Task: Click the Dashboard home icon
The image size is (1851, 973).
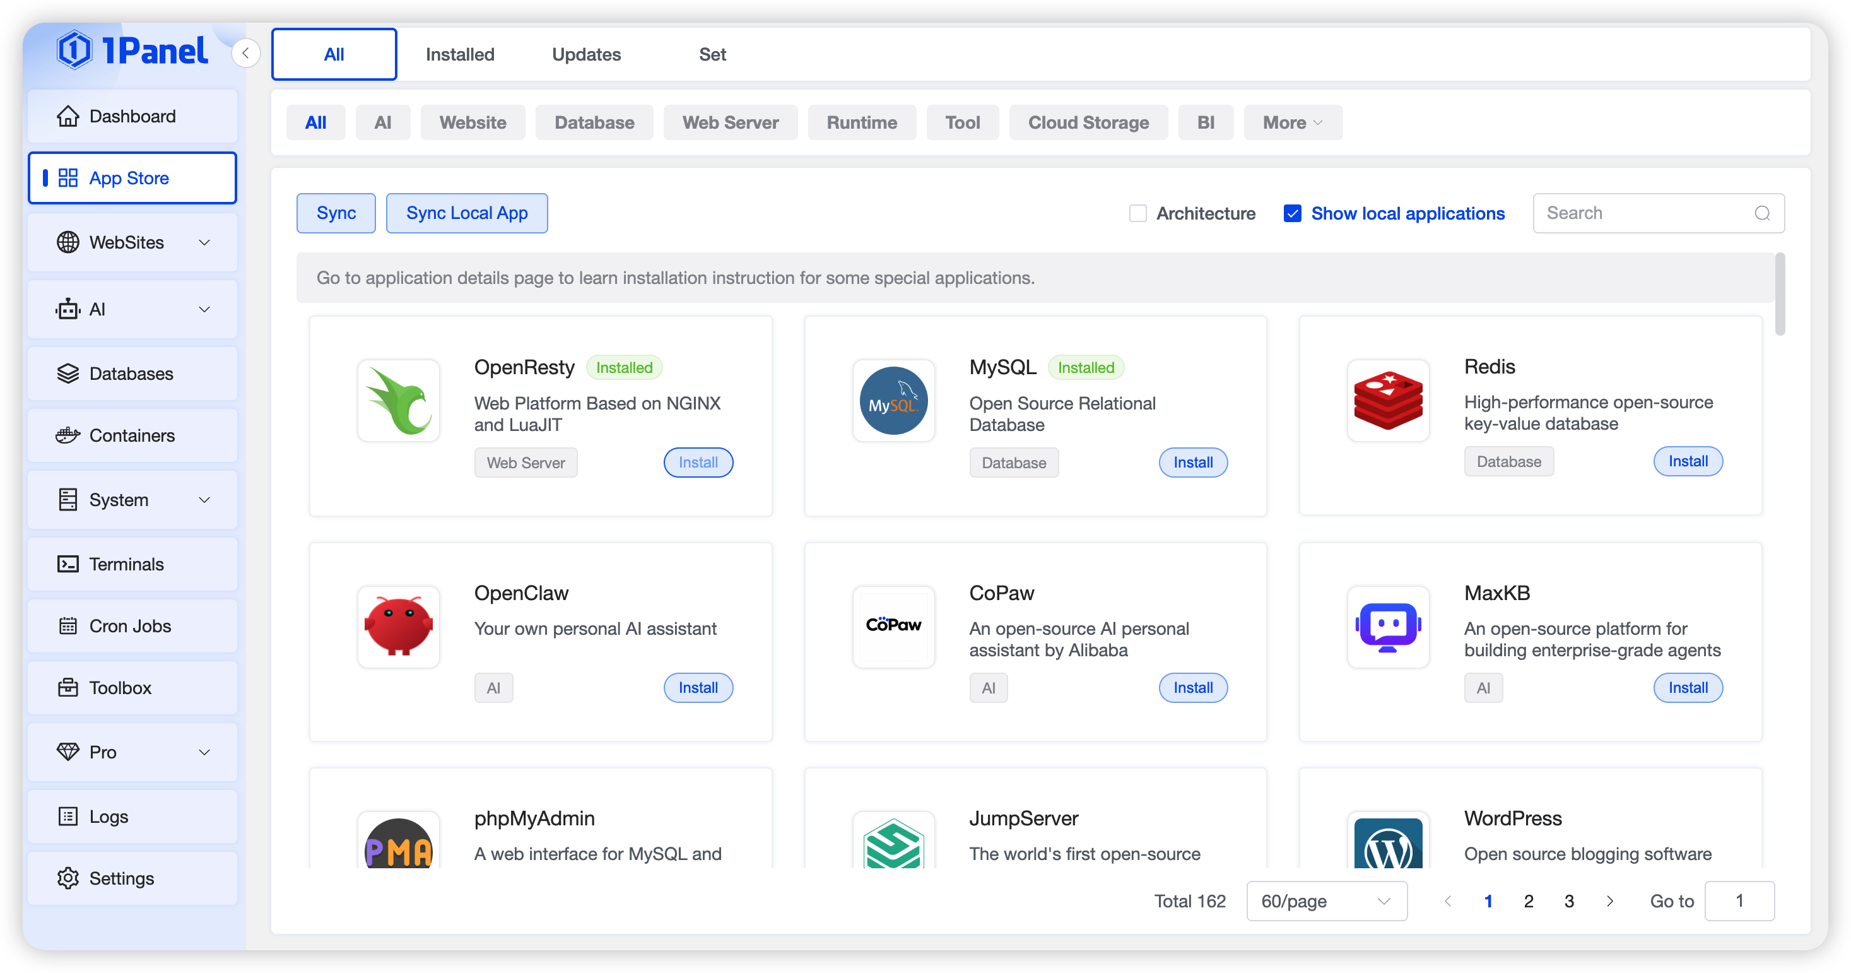Action: tap(68, 116)
